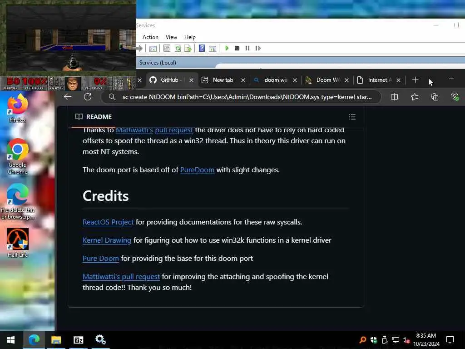The height and width of the screenshot is (349, 465).
Task: Close the GitHub tab
Action: point(192,80)
